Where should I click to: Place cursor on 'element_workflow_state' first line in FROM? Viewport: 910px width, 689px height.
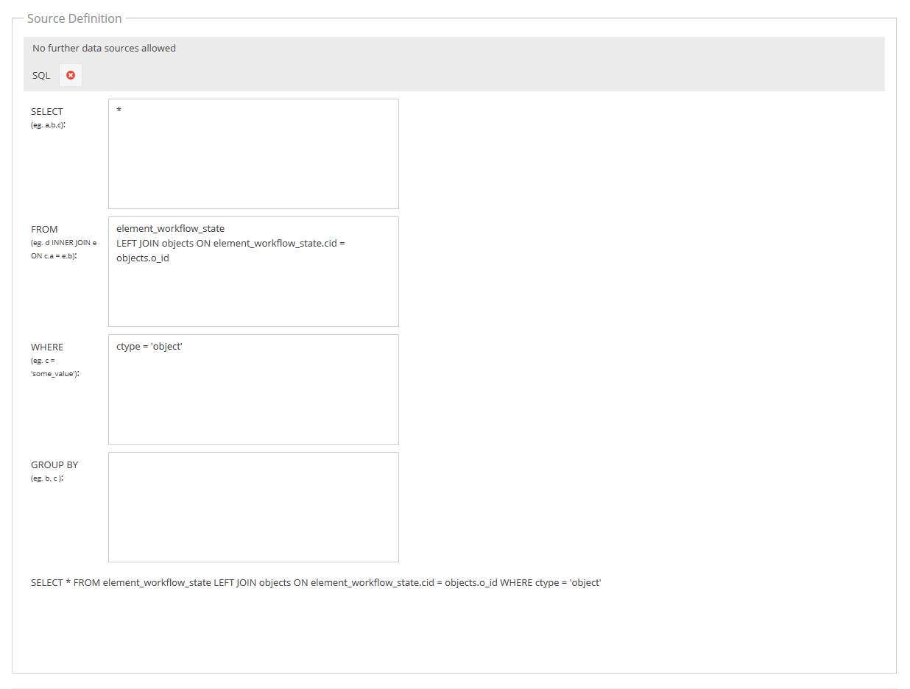(x=170, y=229)
